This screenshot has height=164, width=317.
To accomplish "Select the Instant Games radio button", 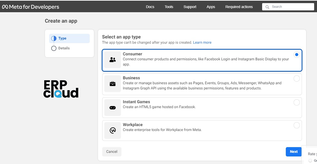I will coord(297,102).
